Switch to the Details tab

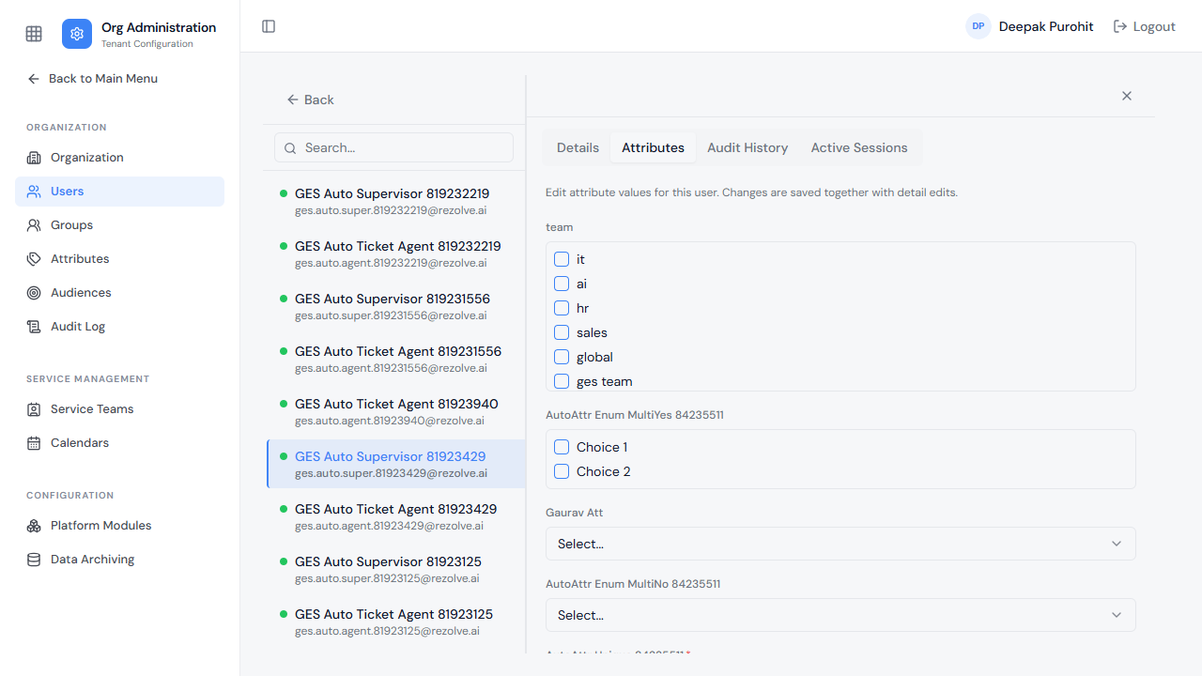578,147
